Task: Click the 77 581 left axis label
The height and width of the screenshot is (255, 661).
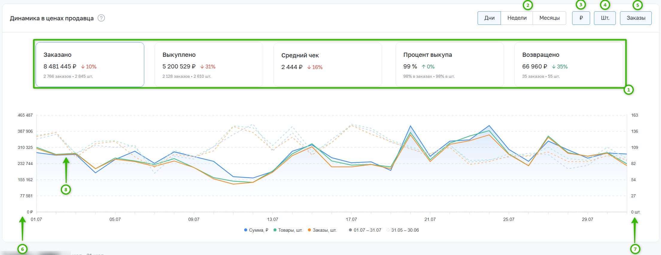Action: pos(26,196)
